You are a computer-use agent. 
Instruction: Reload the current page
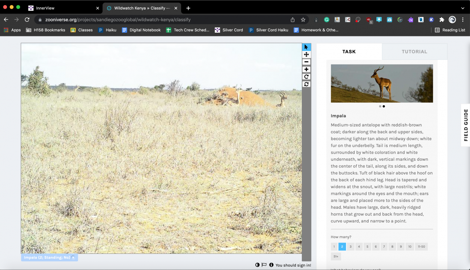click(x=27, y=19)
